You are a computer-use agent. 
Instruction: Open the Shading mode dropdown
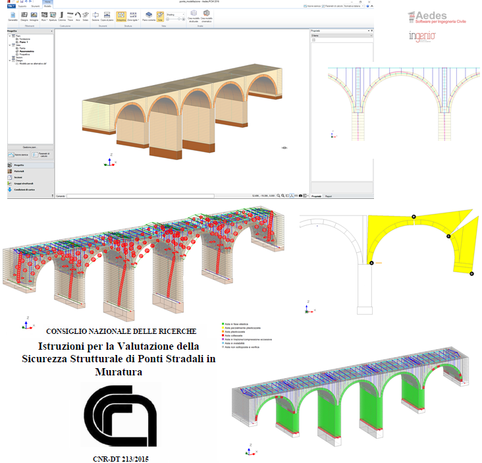tap(176, 14)
